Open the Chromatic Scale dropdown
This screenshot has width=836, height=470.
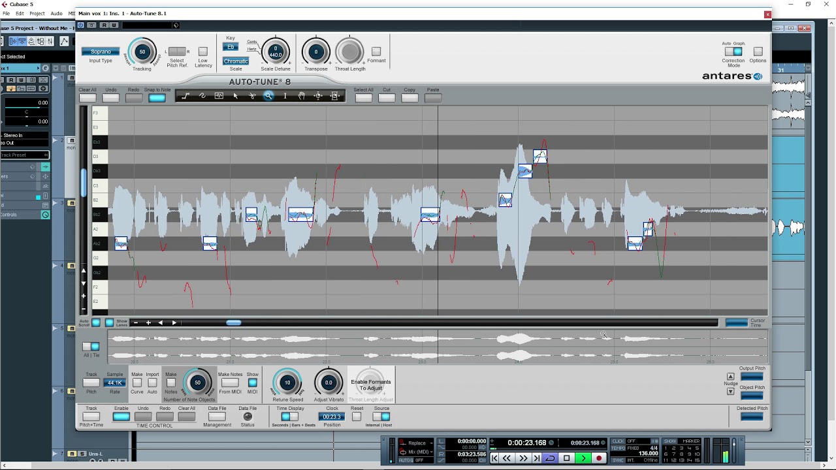[x=236, y=61]
